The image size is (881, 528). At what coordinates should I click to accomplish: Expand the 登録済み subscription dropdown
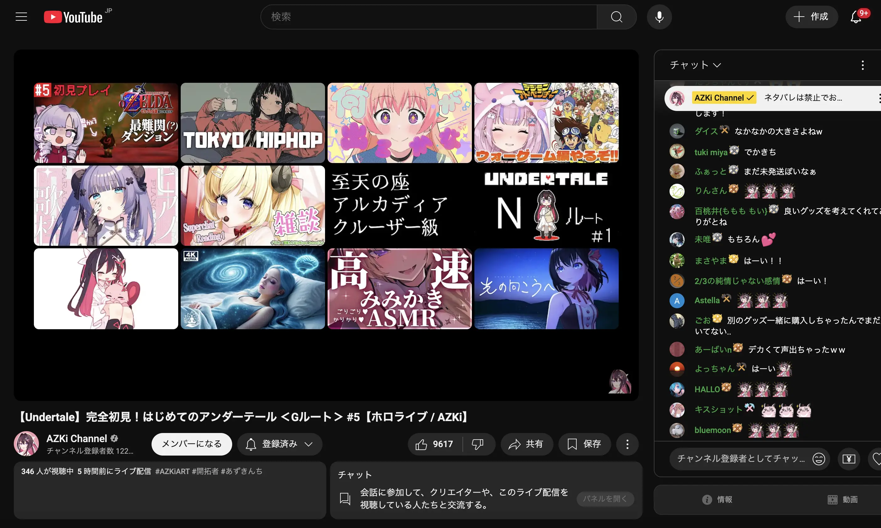[x=280, y=444]
